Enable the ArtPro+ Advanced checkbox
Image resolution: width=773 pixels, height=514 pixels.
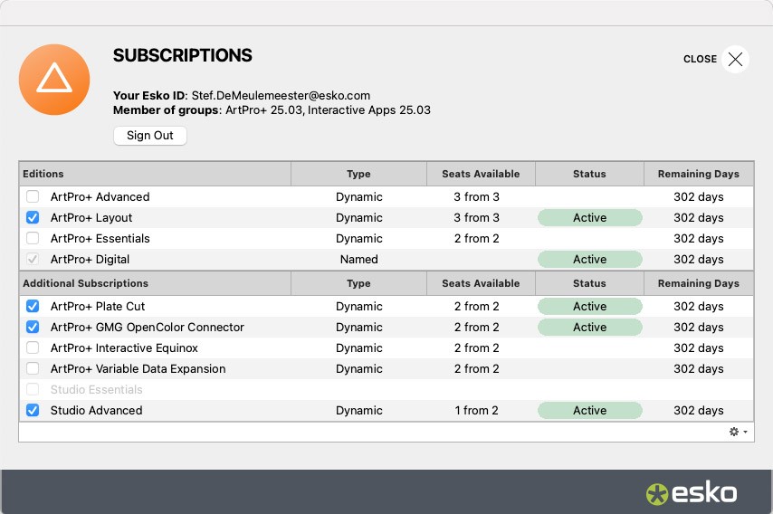(33, 196)
